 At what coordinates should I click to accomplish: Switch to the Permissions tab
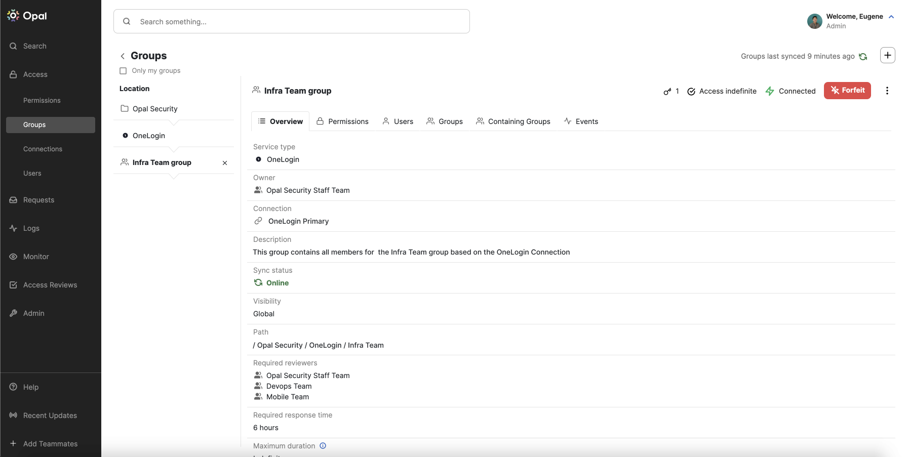tap(342, 121)
